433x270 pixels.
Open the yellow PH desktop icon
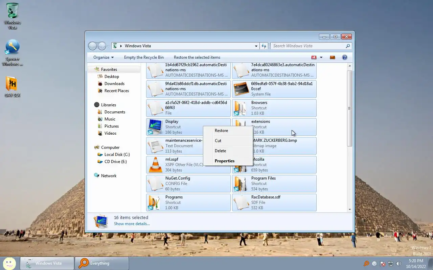[13, 87]
